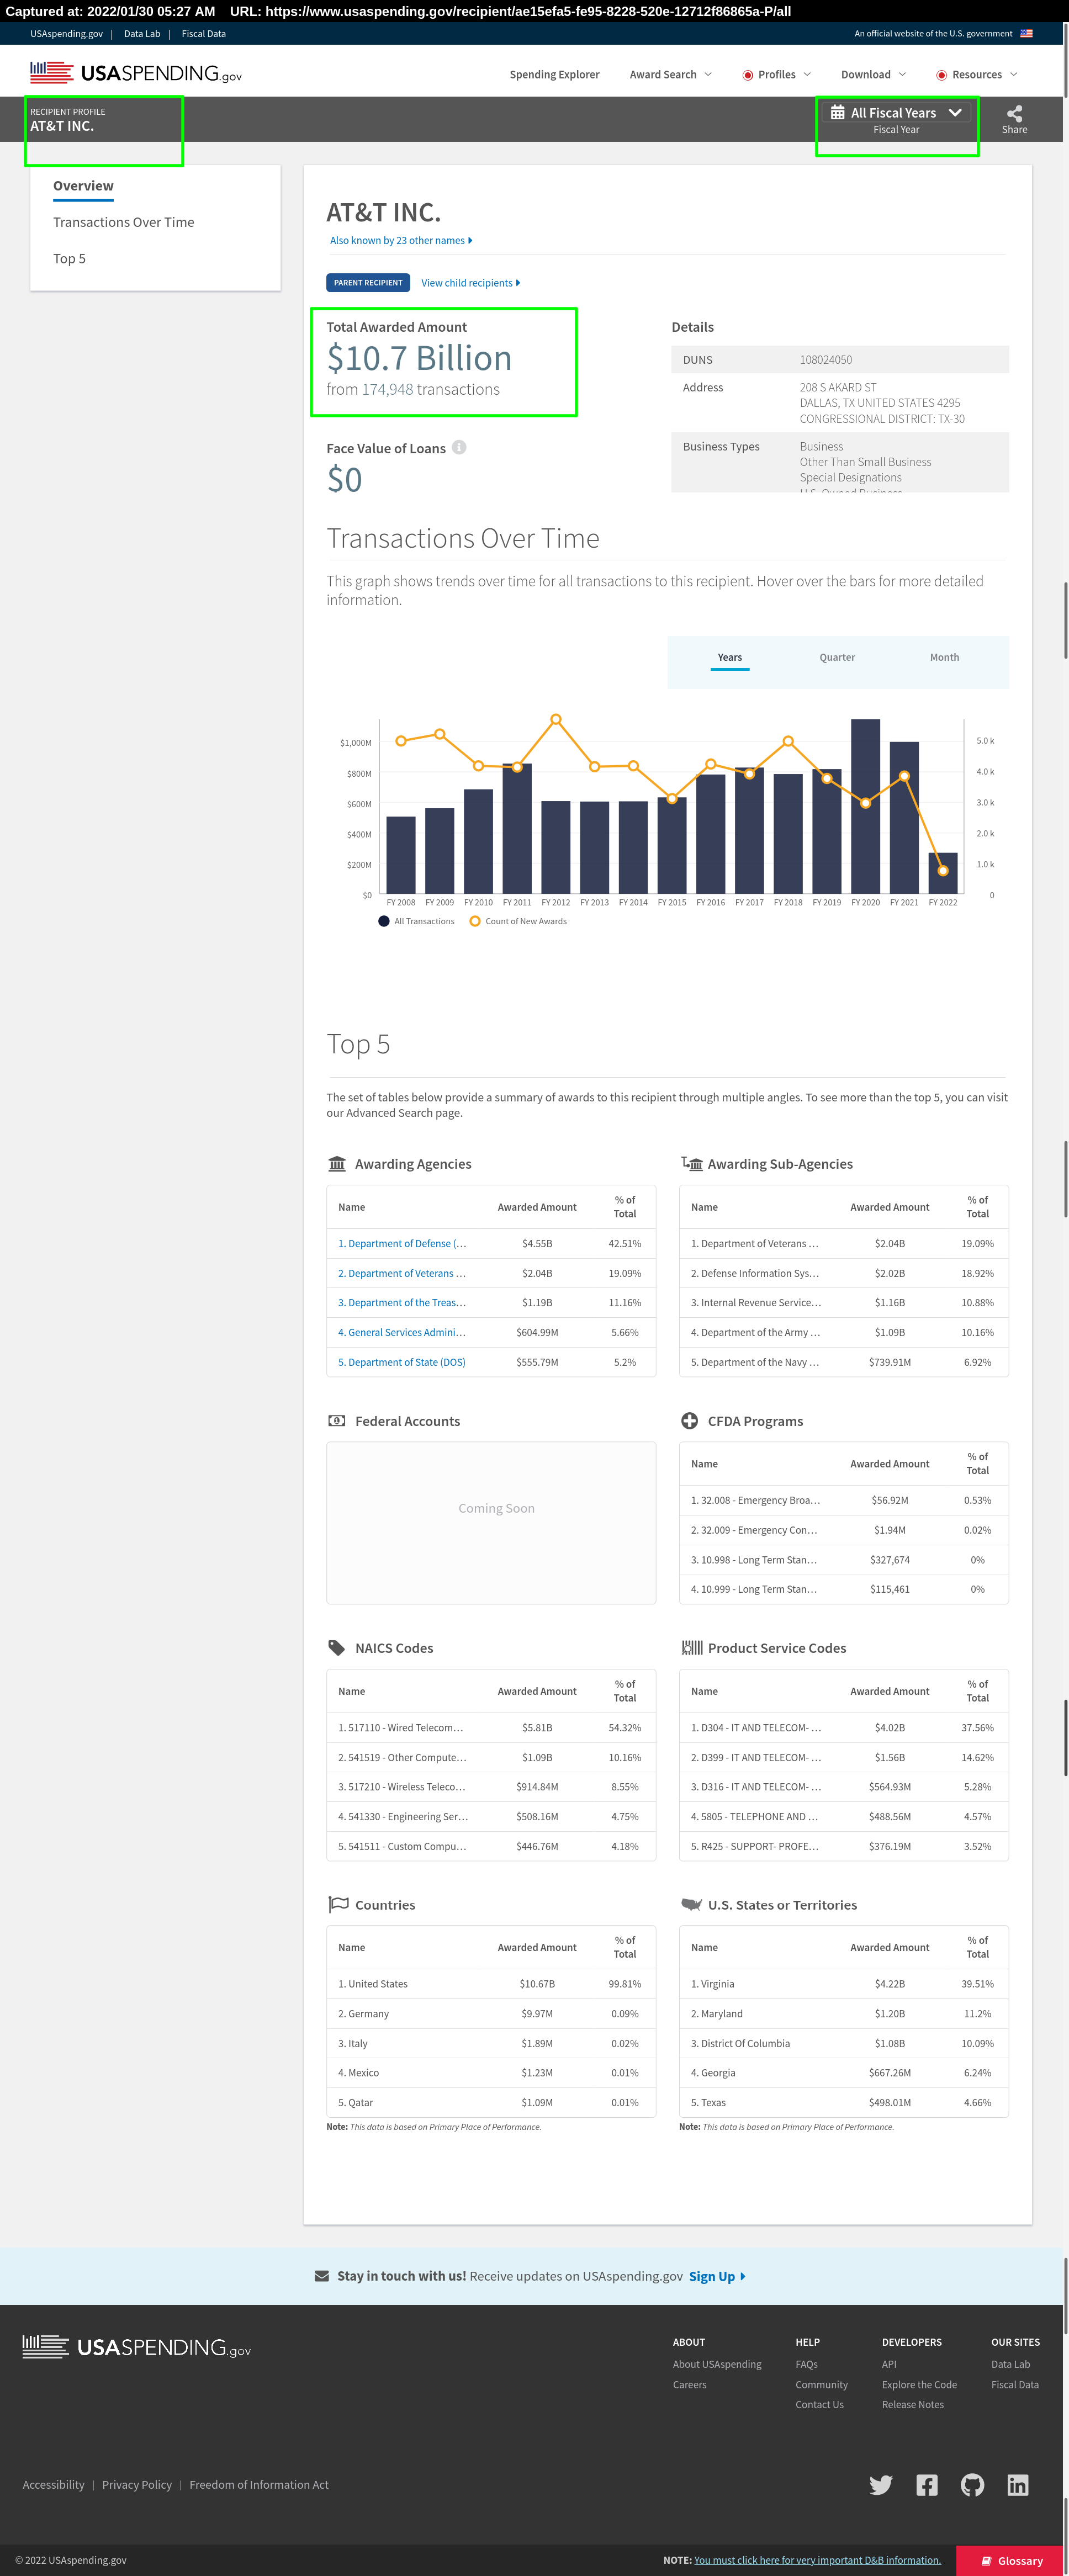Open Department of the Treasury agency link
This screenshot has height=2576, width=1069.
click(x=402, y=1303)
